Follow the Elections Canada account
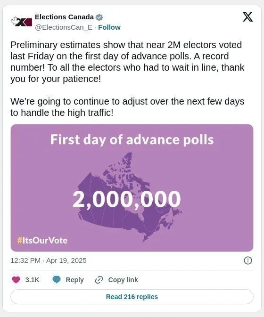The width and height of the screenshot is (264, 317). click(x=109, y=27)
